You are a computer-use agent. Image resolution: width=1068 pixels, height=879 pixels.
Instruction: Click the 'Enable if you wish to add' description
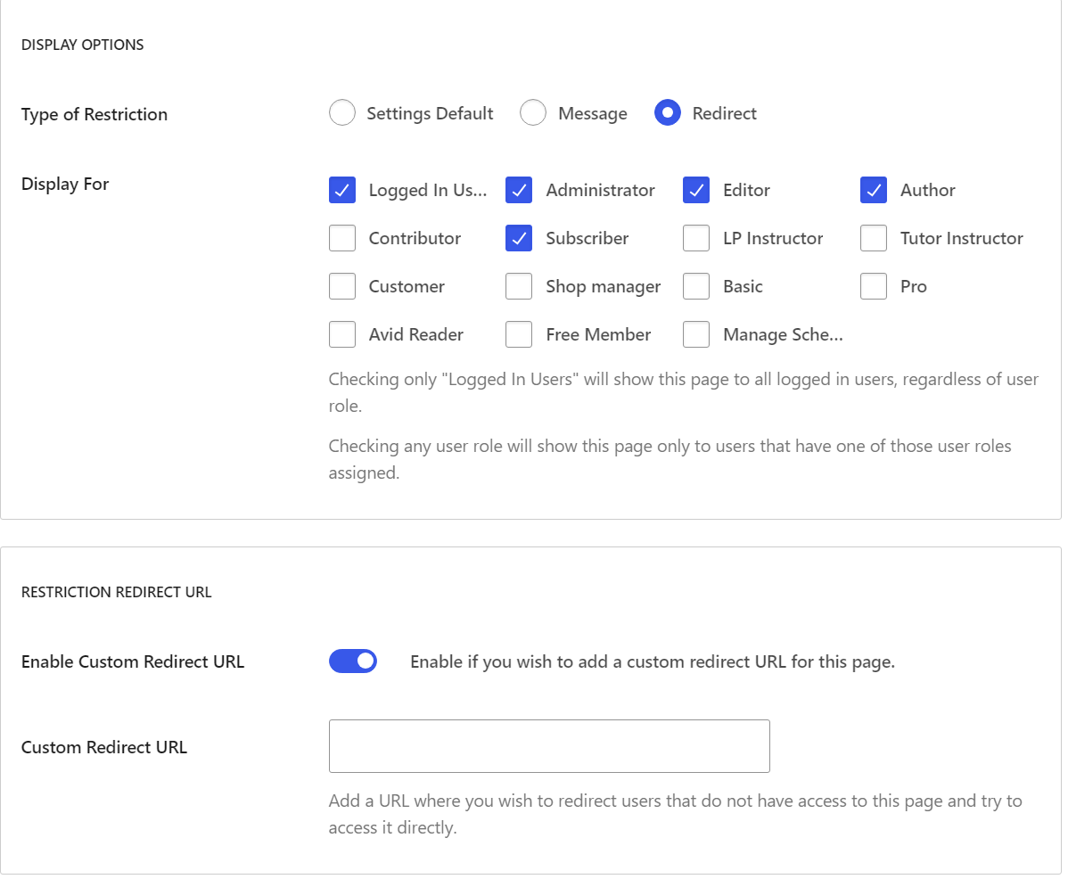click(x=653, y=661)
